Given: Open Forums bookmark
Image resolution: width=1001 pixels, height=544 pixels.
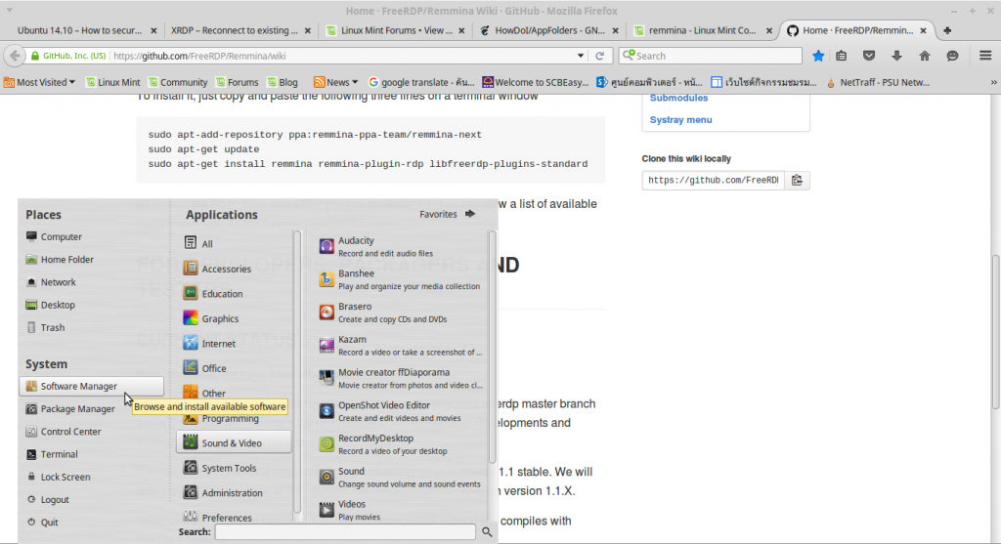Looking at the screenshot, I should point(237,82).
